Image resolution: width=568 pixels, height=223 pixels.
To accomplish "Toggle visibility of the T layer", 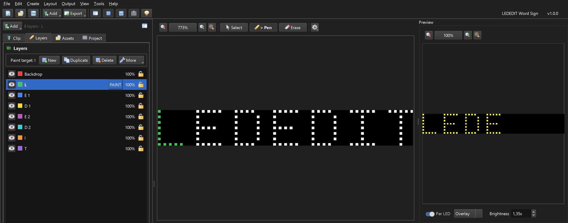I will 12,148.
